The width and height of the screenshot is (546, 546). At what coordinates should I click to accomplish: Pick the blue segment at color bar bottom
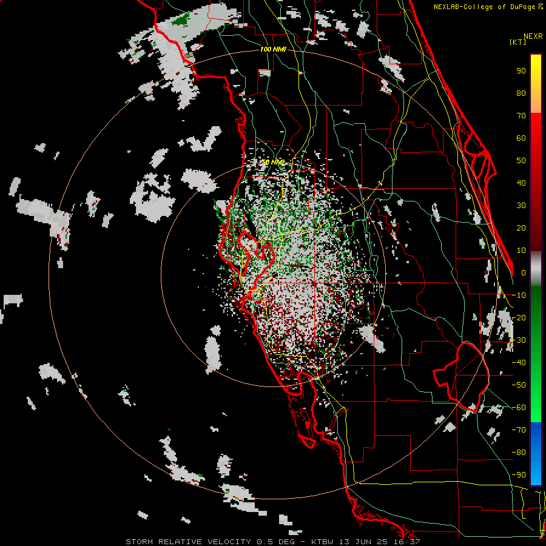(x=536, y=454)
